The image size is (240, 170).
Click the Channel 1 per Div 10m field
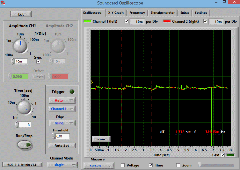(x=137, y=22)
